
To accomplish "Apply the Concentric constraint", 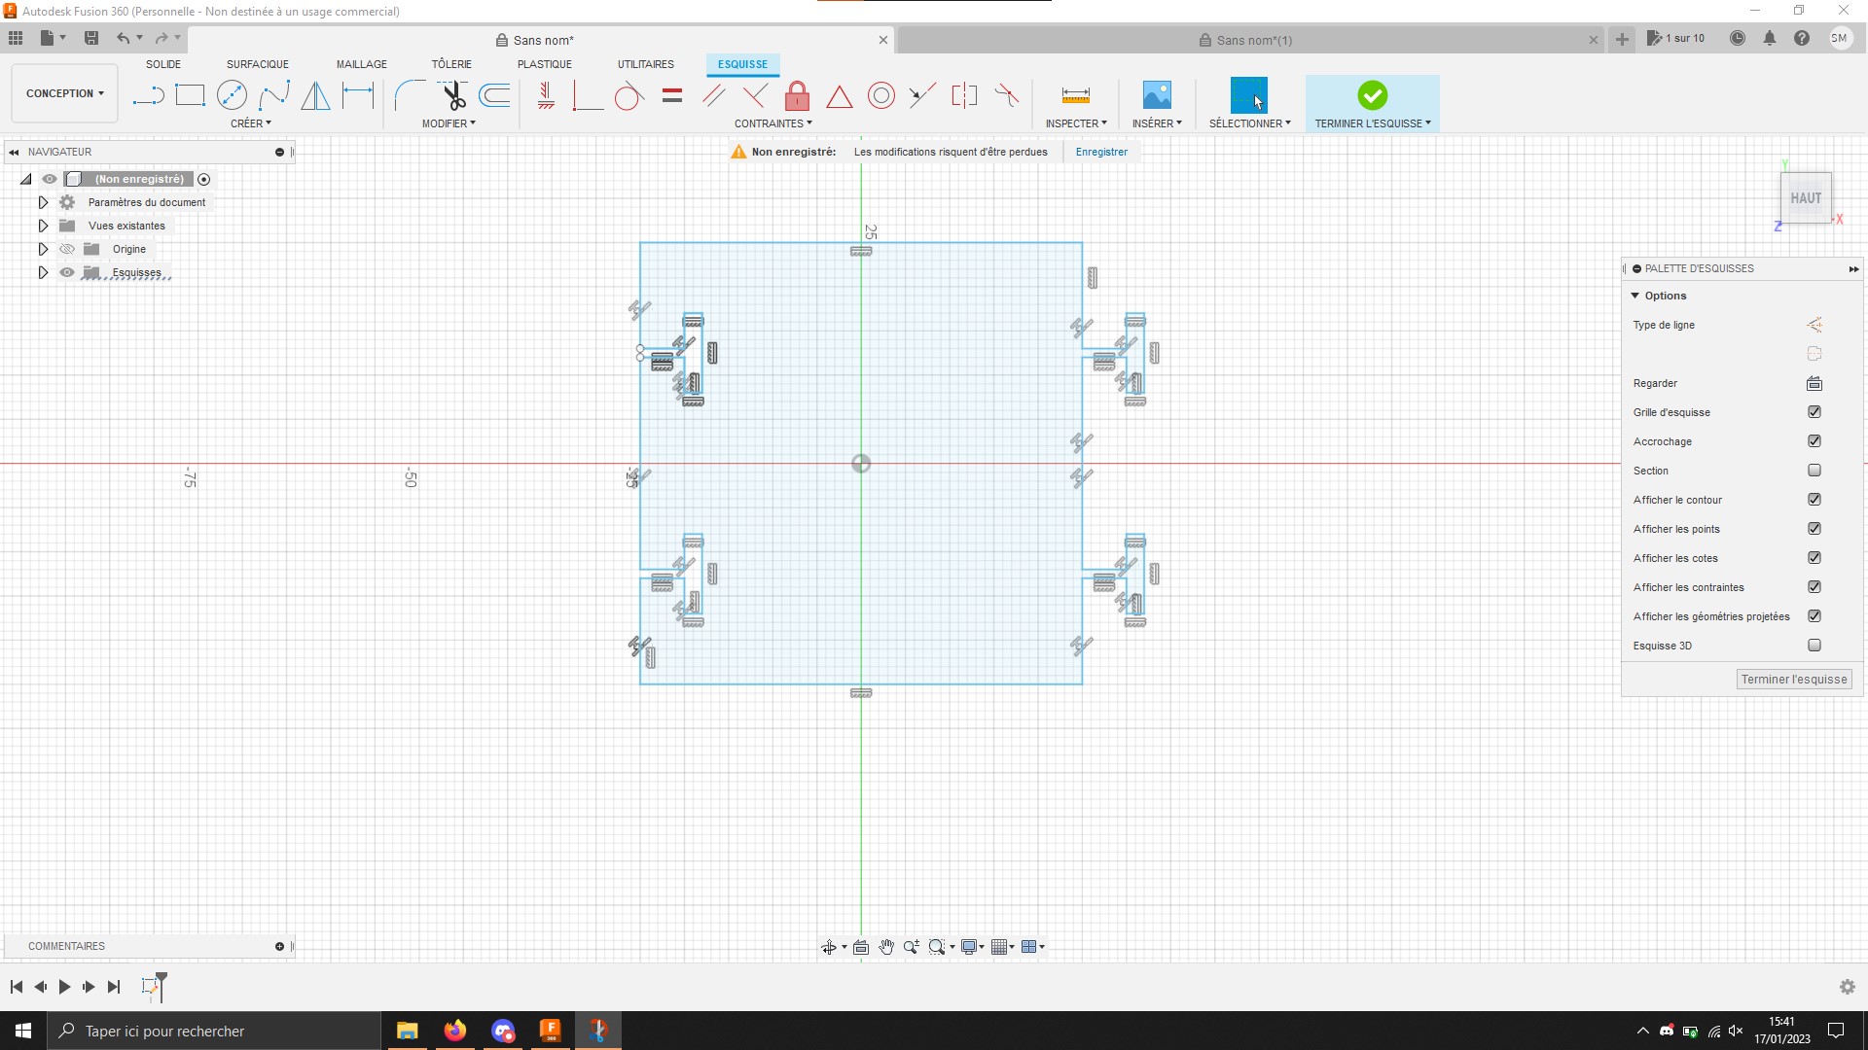I will tap(881, 95).
